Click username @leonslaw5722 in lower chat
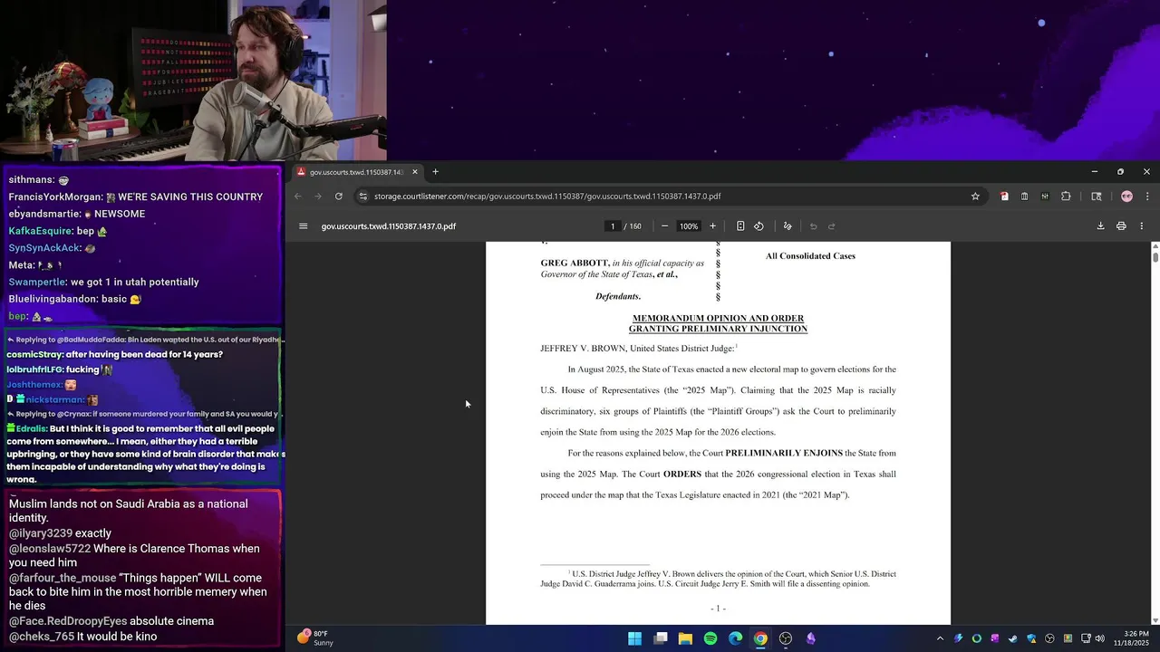The height and width of the screenshot is (652, 1160). tap(50, 549)
